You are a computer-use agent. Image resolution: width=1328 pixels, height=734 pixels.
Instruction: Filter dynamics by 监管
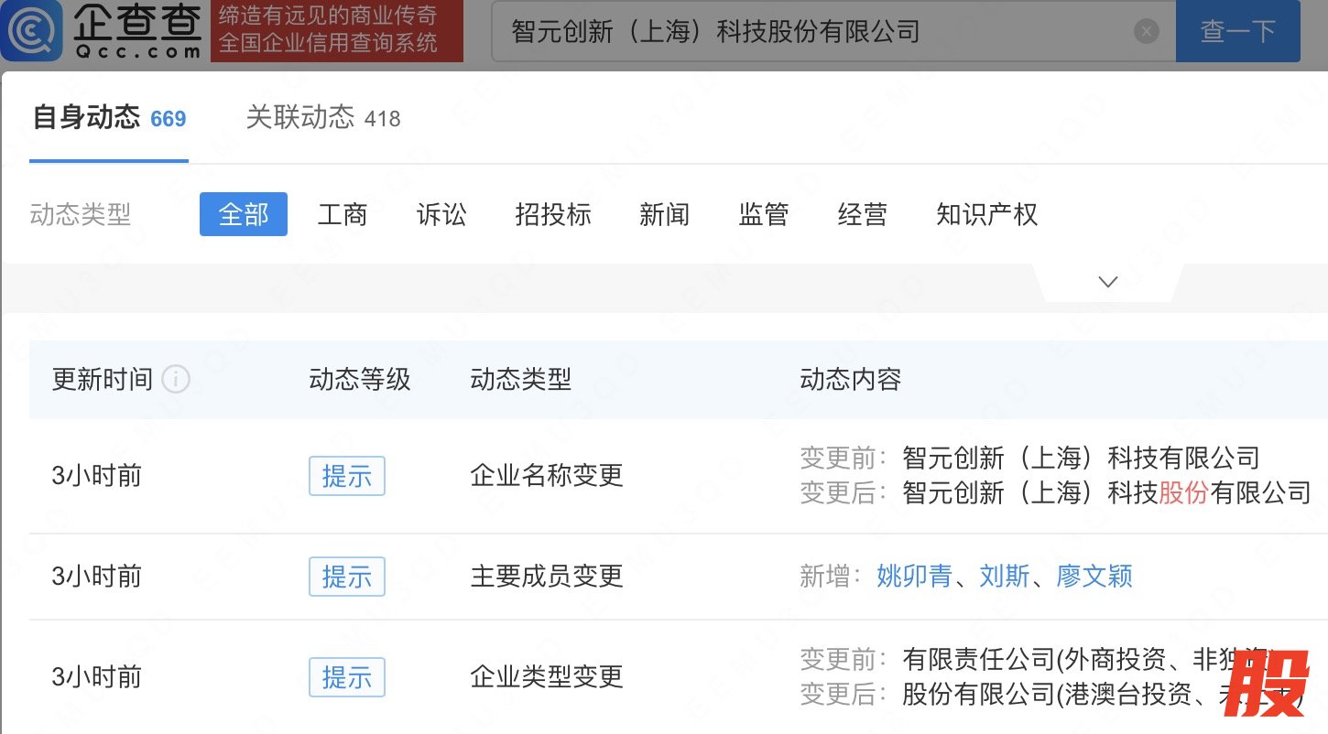point(763,214)
